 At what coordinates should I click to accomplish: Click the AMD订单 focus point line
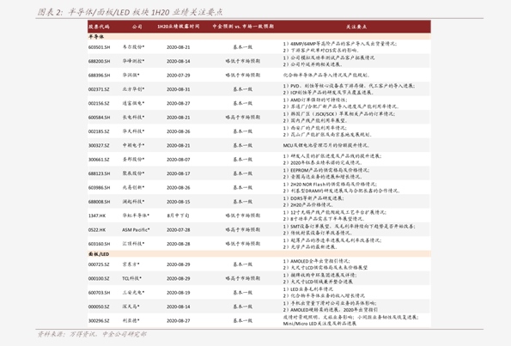coord(315,100)
